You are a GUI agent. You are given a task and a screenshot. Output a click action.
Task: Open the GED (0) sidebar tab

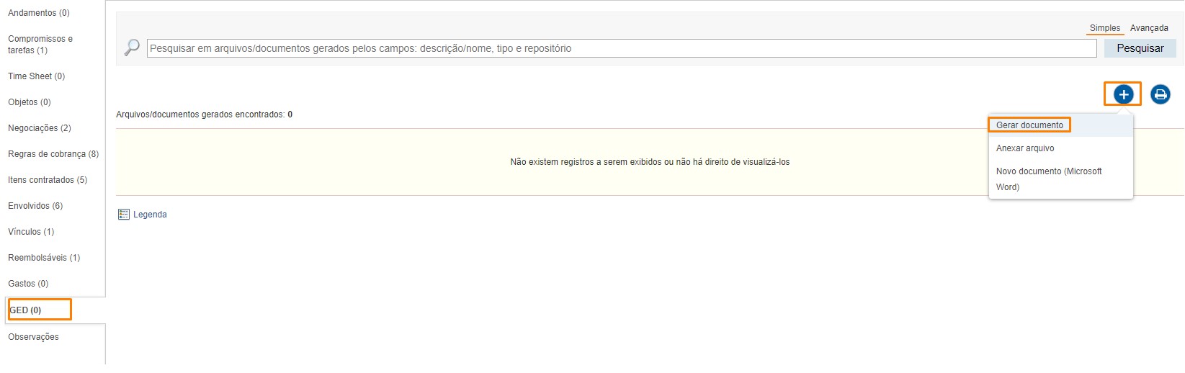pos(26,310)
